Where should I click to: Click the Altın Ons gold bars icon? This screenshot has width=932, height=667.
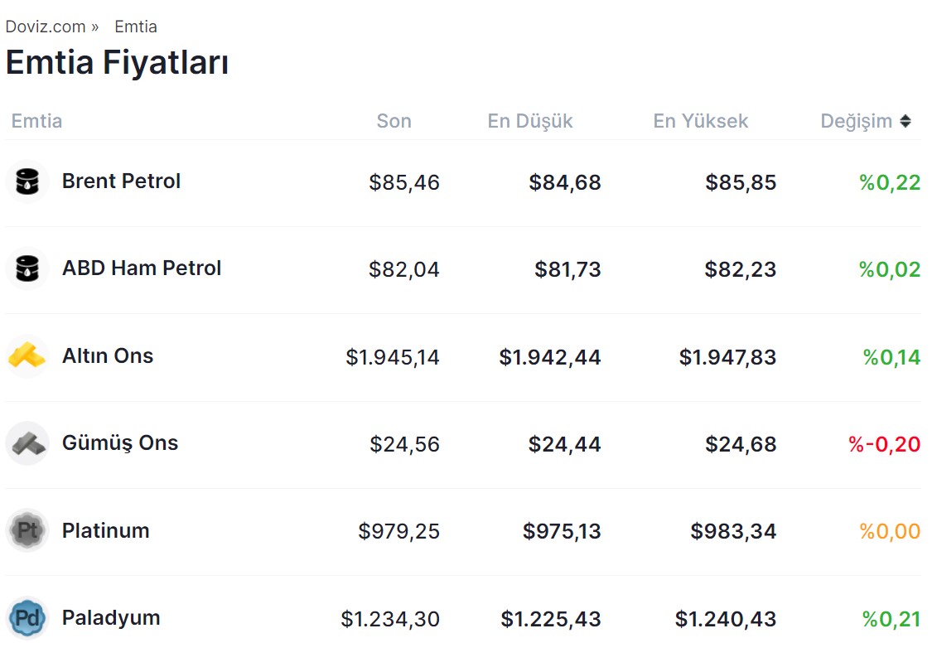[x=27, y=356]
